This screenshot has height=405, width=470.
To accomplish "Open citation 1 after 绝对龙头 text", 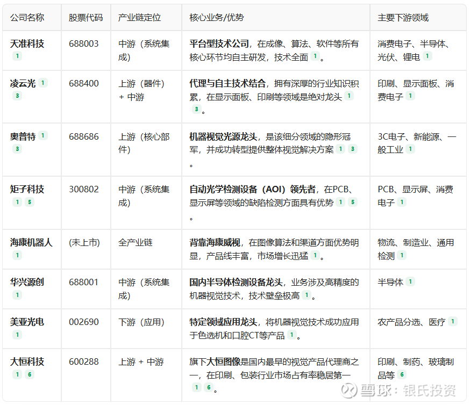I will 349,96.
